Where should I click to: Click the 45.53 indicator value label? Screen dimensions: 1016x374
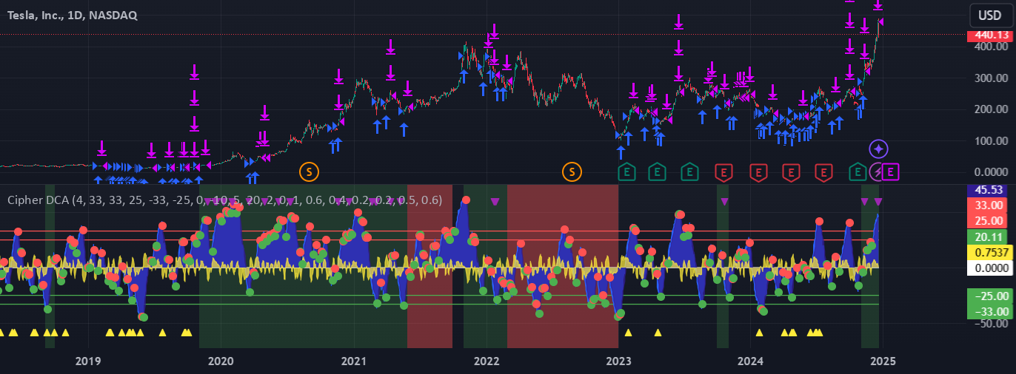click(x=987, y=190)
